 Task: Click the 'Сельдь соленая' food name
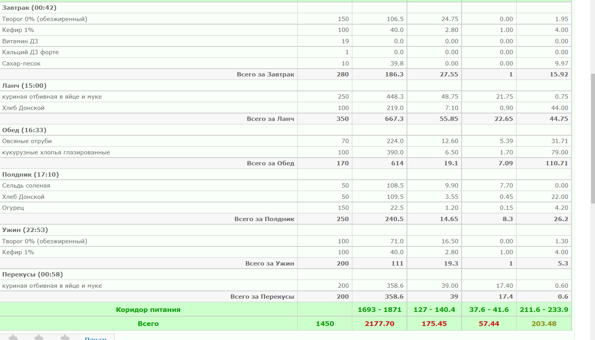click(x=26, y=185)
